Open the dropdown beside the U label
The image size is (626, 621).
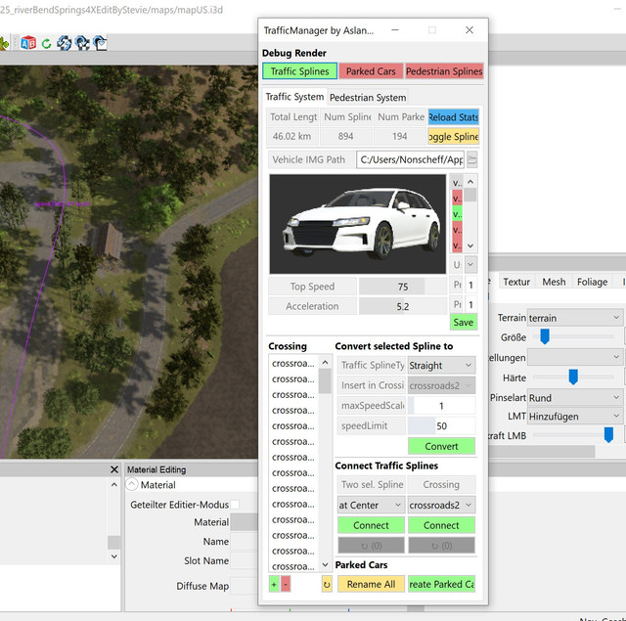(470, 265)
